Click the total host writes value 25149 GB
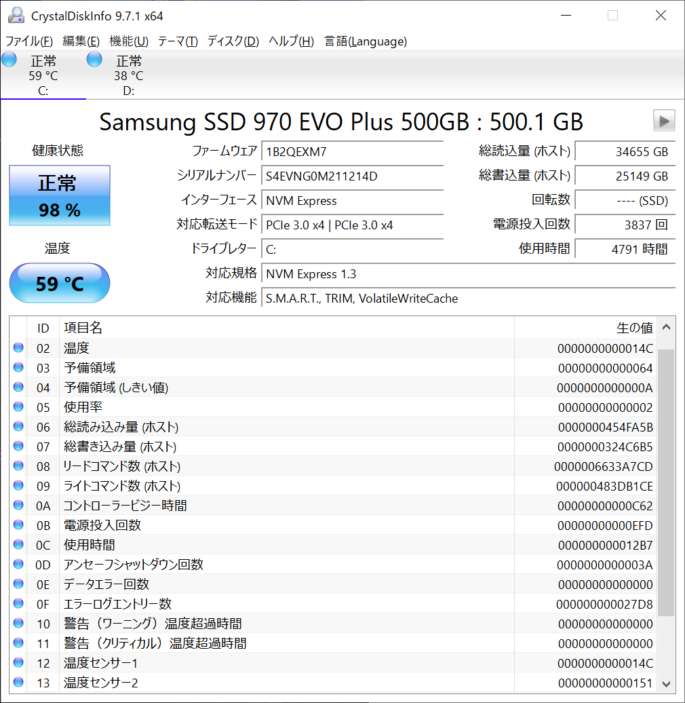The height and width of the screenshot is (703, 685). tap(625, 176)
